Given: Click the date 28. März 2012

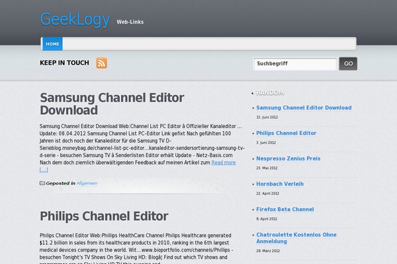Looking at the screenshot, I should (268, 251).
